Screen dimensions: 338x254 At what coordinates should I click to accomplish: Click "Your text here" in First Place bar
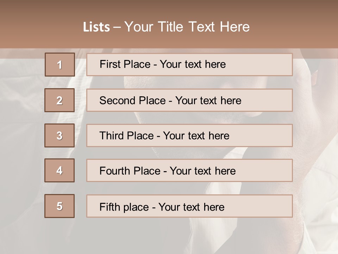[193, 64]
